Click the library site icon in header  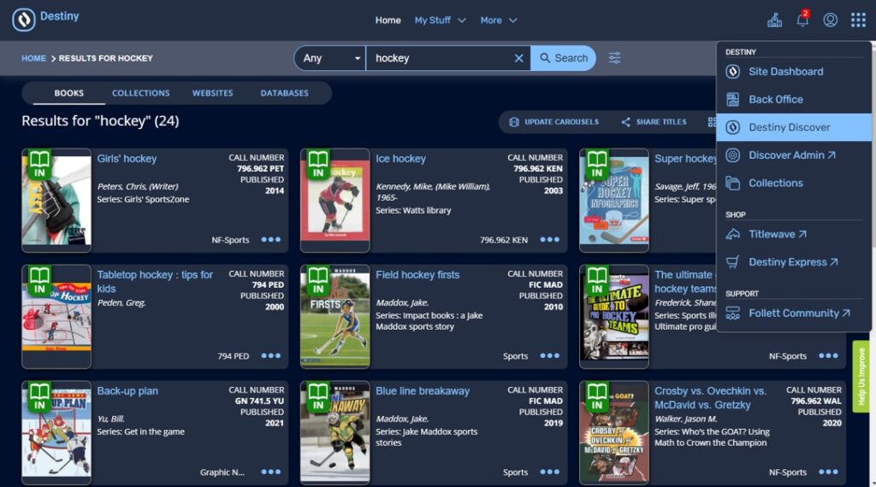[x=774, y=20]
